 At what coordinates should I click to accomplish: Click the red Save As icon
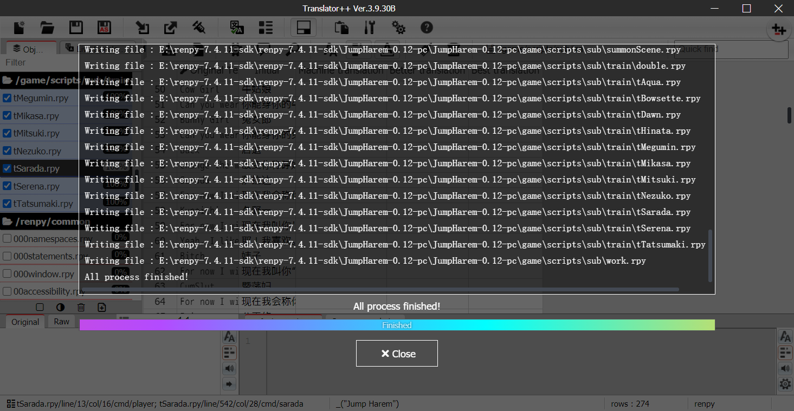(104, 28)
